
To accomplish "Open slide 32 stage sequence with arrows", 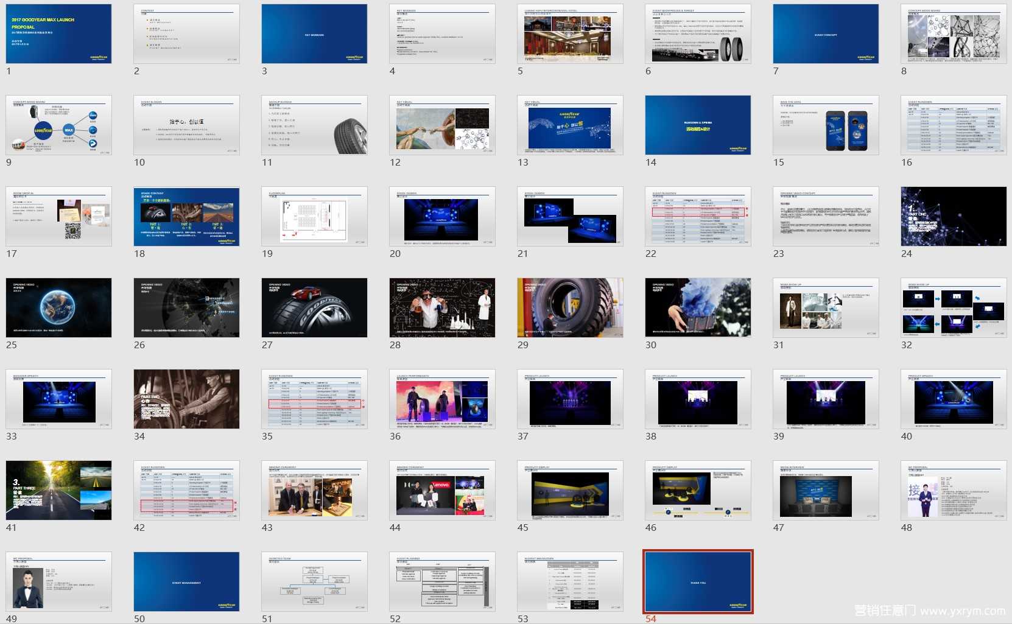I will click(954, 307).
